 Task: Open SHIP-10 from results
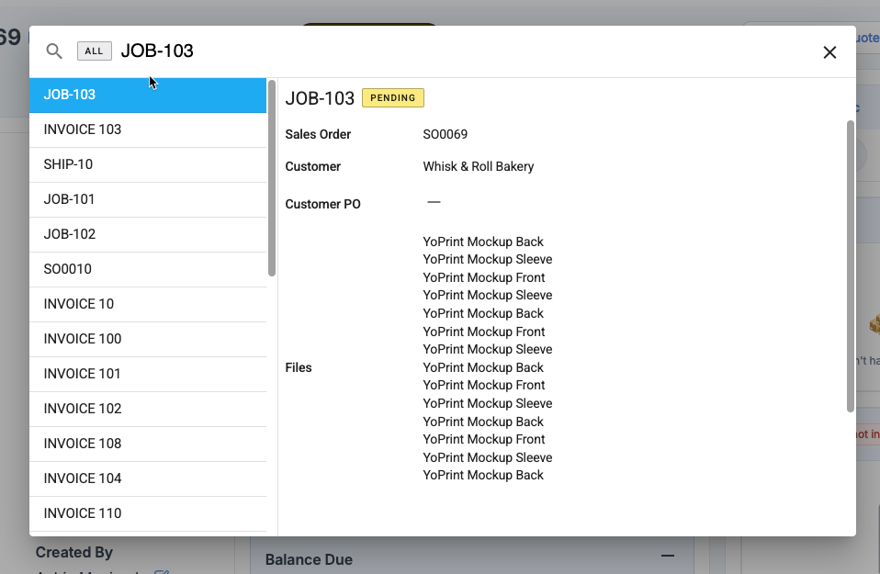148,164
